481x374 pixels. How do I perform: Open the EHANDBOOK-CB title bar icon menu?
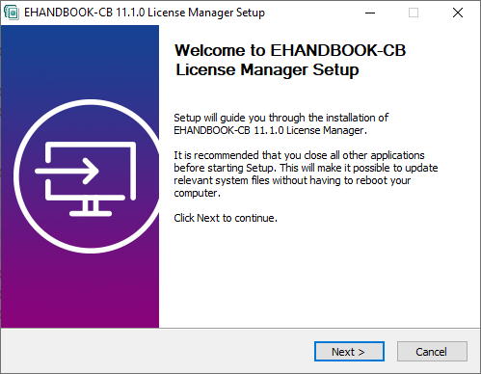pyautogui.click(x=12, y=13)
